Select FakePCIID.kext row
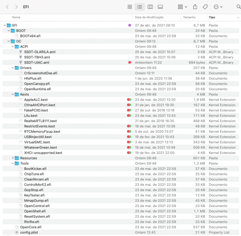This screenshot has height=236, width=241. tap(120, 110)
